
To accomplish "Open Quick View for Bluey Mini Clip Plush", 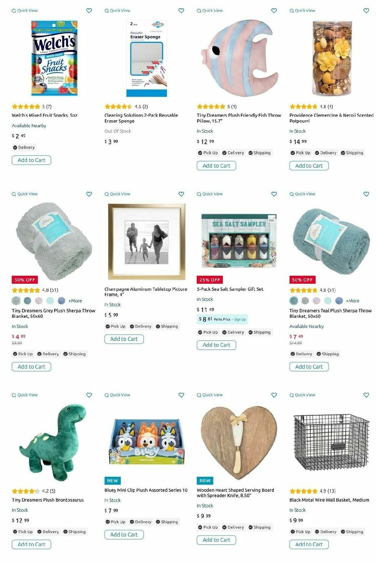I will 117,395.
